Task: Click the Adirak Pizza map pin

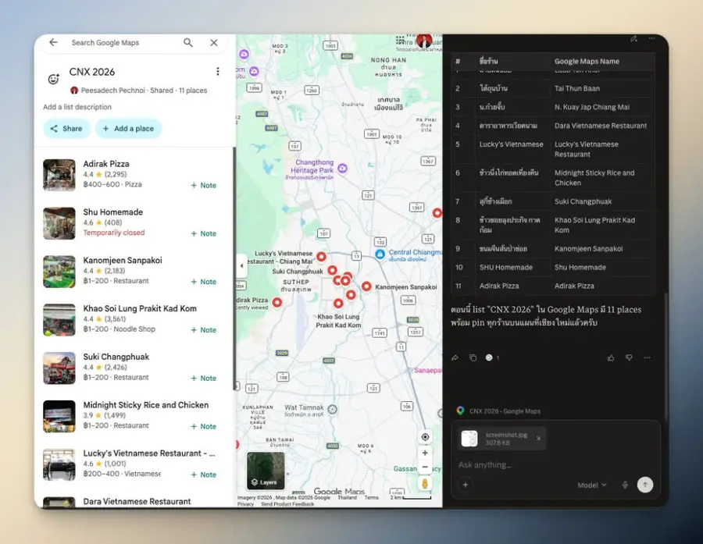Action: [x=277, y=303]
